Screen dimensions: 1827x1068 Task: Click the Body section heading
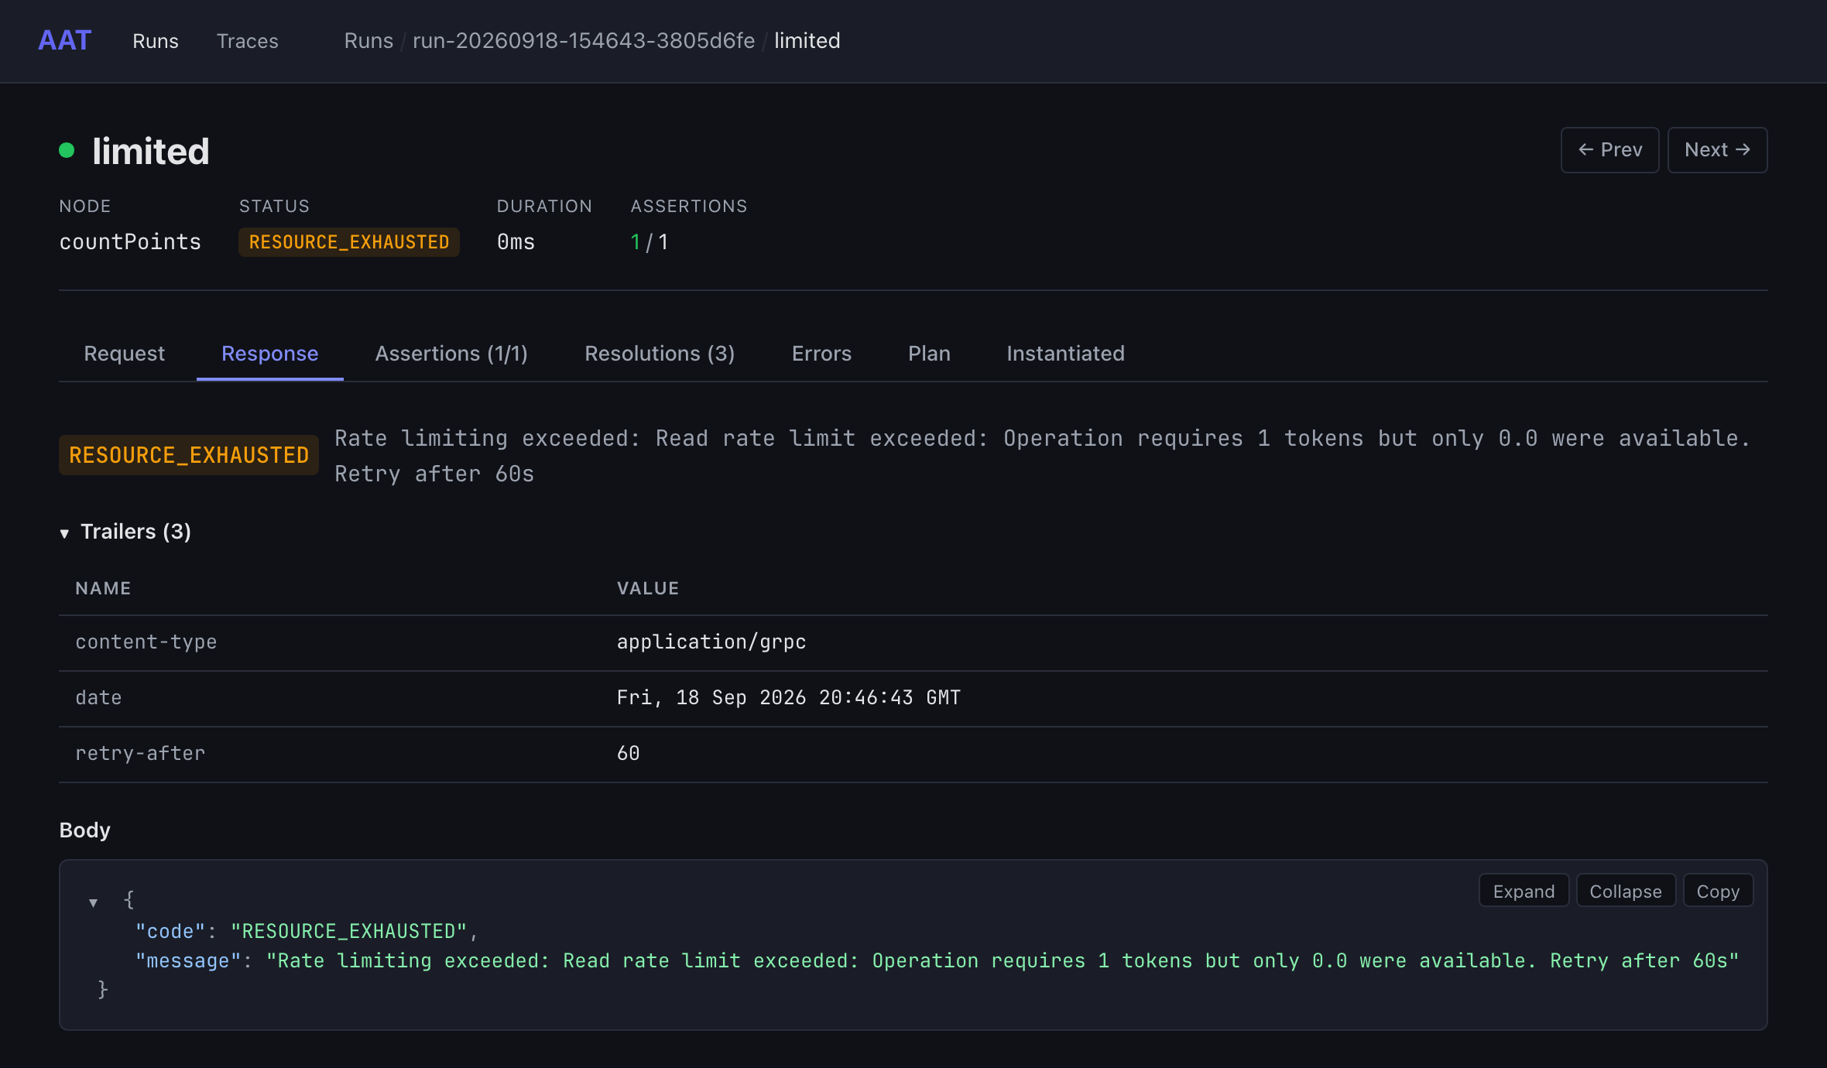pyautogui.click(x=85, y=830)
